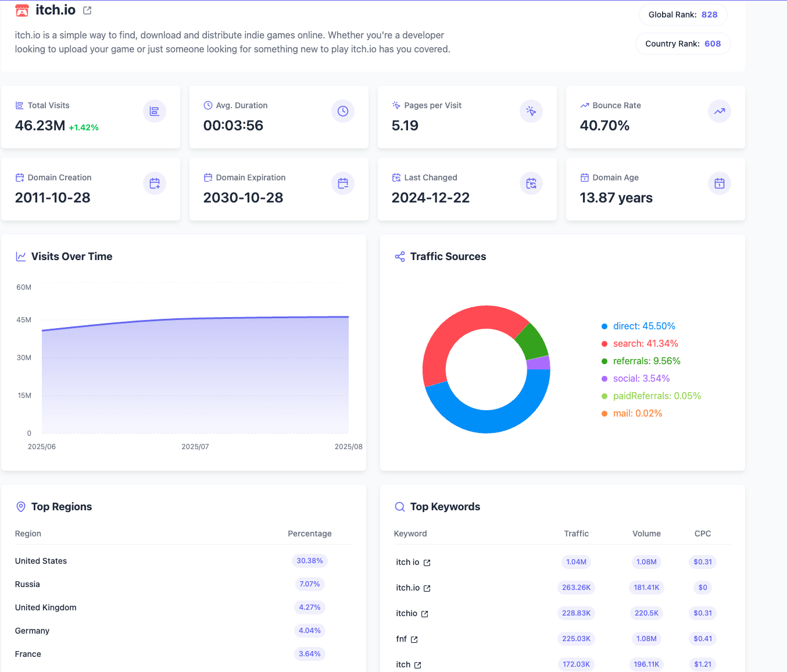Screen dimensions: 787x672
Task: Open itch.io external link icon in header
Action: coord(87,10)
